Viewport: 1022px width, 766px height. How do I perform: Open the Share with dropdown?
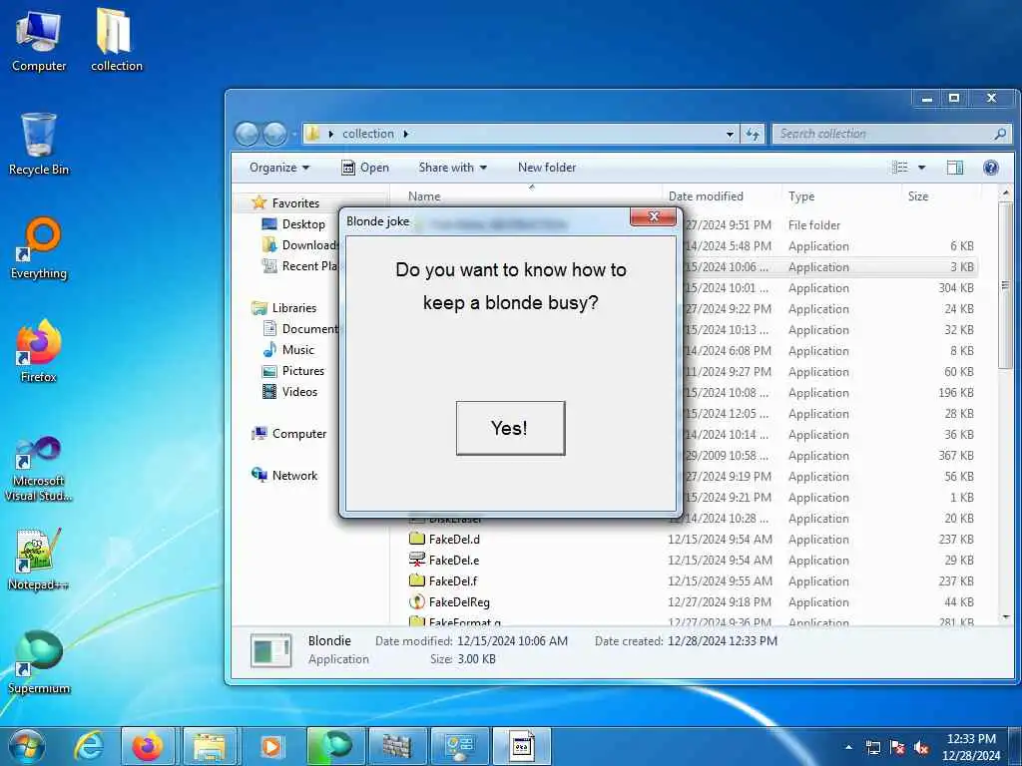coord(452,168)
